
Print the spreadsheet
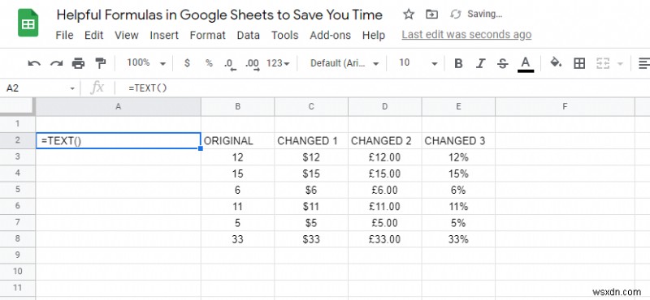78,63
